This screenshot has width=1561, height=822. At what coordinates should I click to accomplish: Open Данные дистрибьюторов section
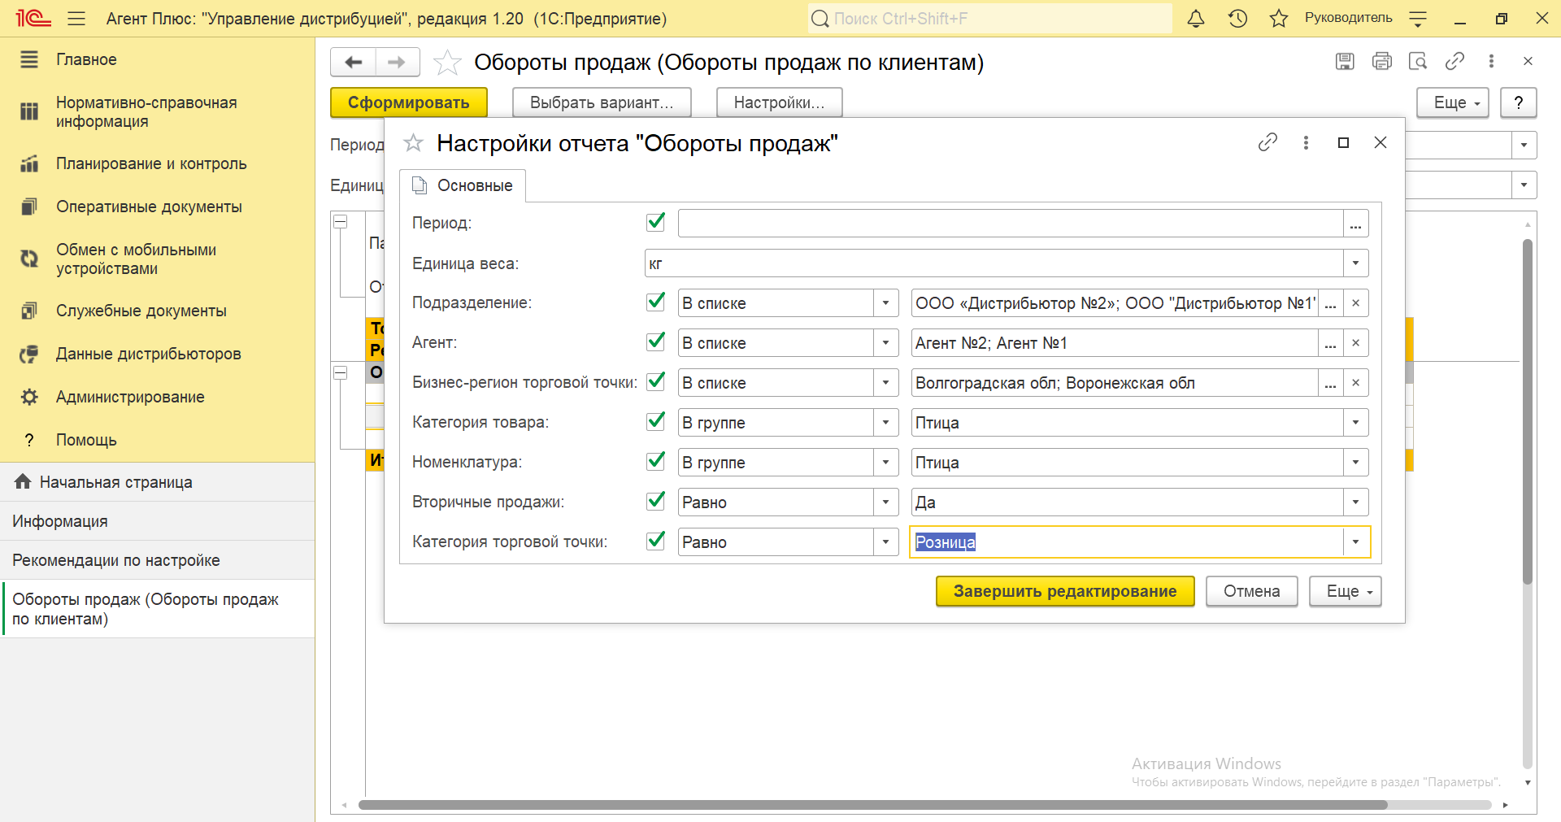(x=148, y=354)
